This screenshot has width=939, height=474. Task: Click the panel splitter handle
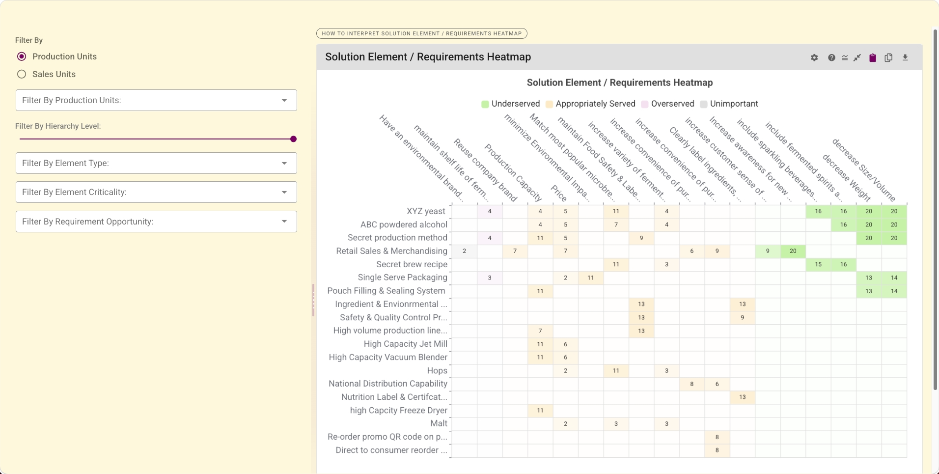click(313, 300)
